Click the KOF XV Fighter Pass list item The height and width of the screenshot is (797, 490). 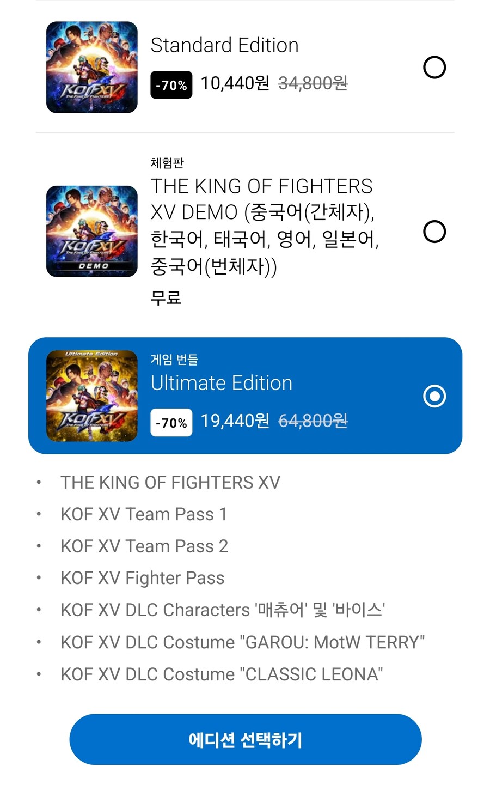tap(142, 578)
